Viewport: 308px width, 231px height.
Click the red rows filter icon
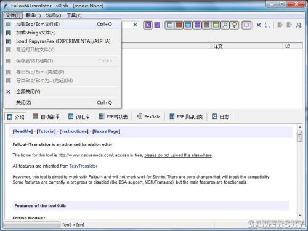tap(179, 25)
